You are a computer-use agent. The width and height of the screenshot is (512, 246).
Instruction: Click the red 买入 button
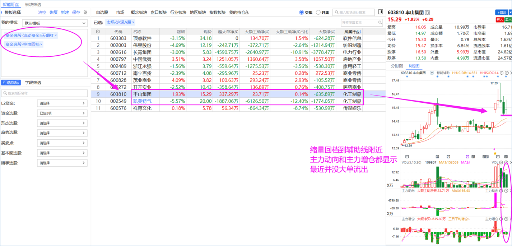click(x=499, y=20)
